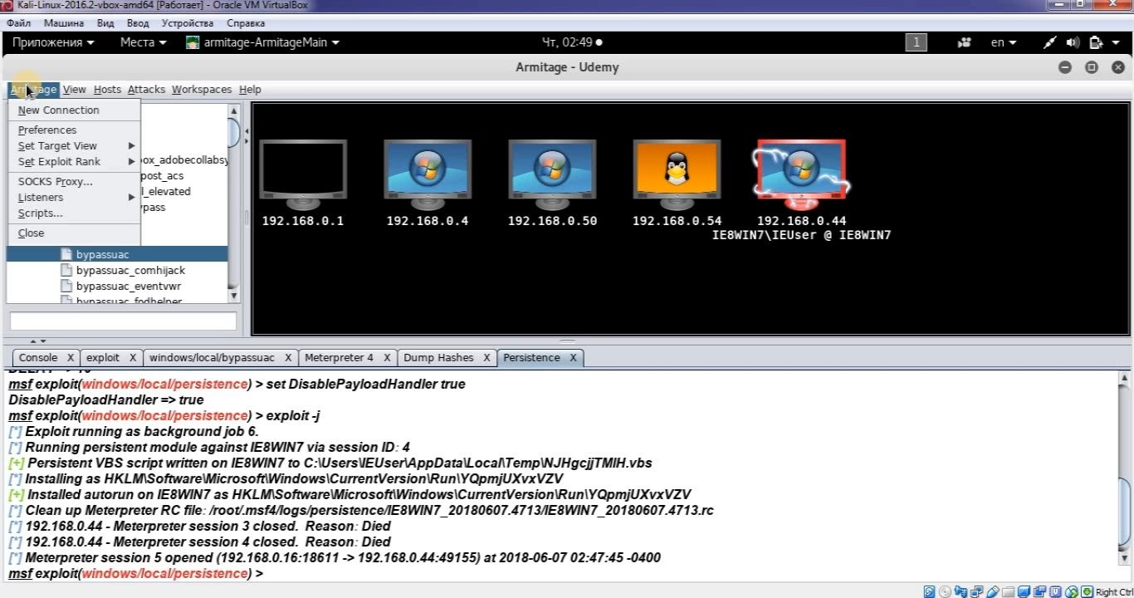
Task: Open the Set Exploit Rank submenu
Action: (x=74, y=161)
